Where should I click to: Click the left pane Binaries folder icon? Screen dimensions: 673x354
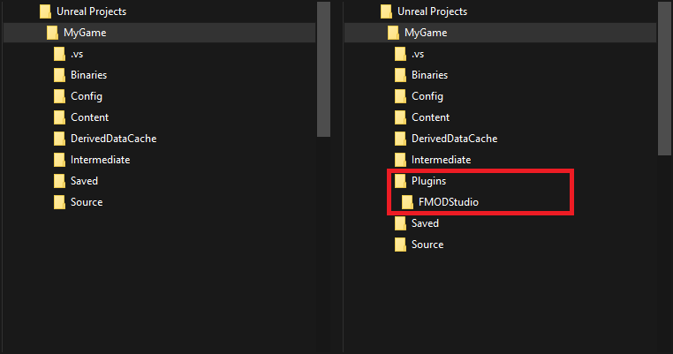click(x=59, y=75)
